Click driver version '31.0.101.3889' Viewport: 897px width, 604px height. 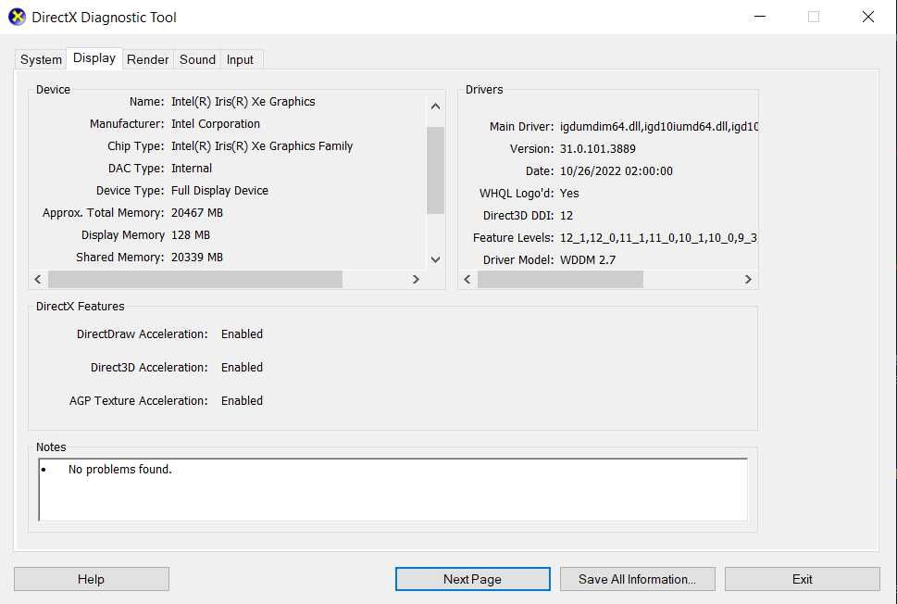[598, 149]
